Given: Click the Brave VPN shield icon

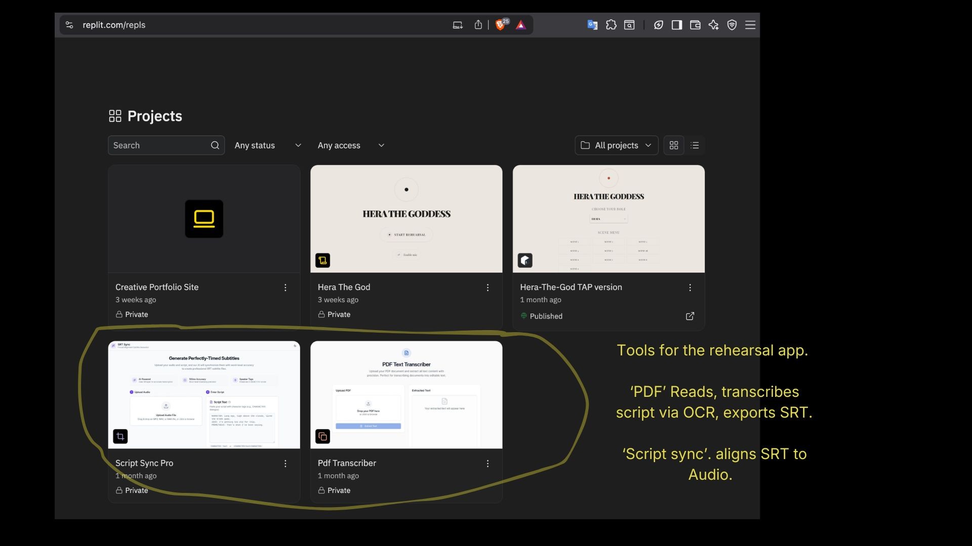Looking at the screenshot, I should pyautogui.click(x=732, y=25).
